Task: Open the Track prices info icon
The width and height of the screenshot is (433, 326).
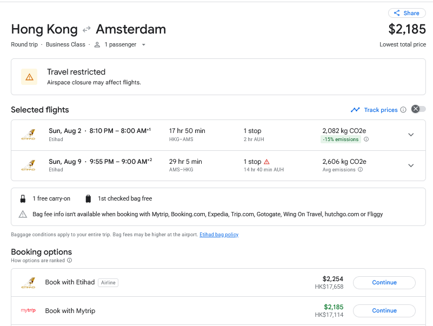Action: pos(403,110)
